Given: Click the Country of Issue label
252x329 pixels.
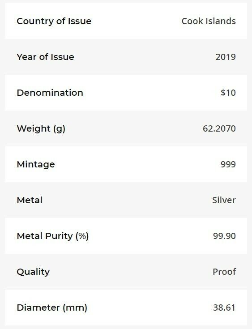Looking at the screenshot, I should [x=54, y=21].
